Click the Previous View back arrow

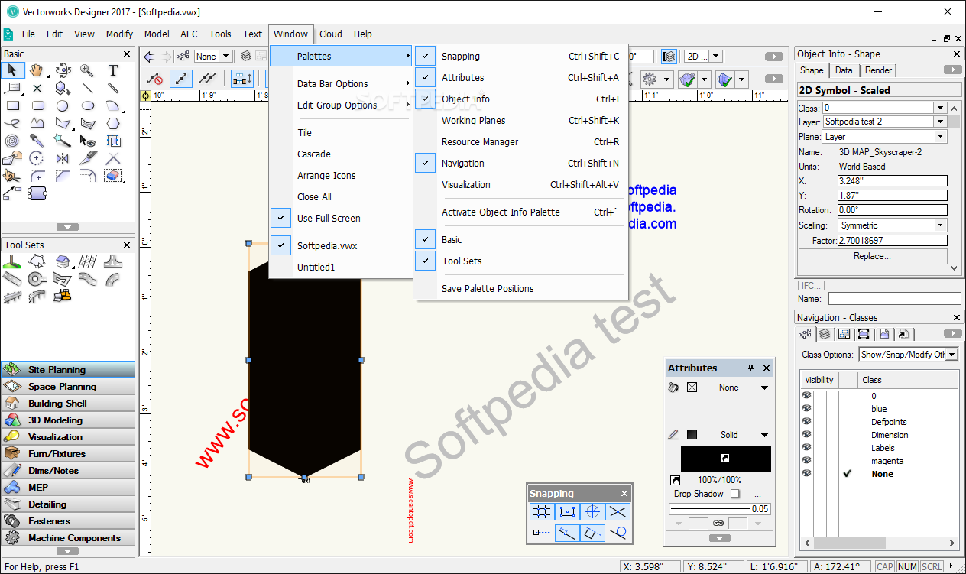point(149,56)
